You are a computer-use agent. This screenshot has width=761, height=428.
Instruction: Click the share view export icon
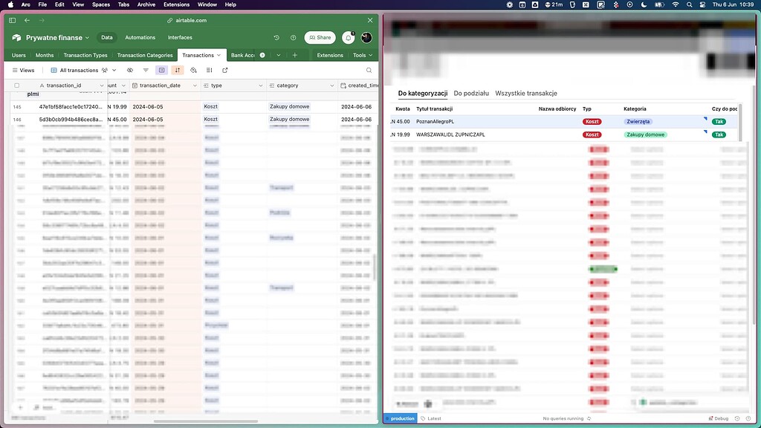pos(225,71)
